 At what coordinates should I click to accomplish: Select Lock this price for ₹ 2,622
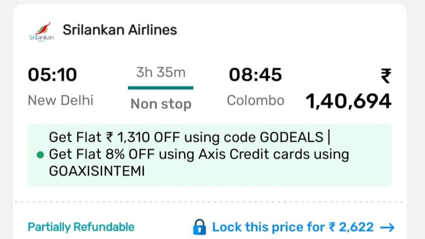293,227
